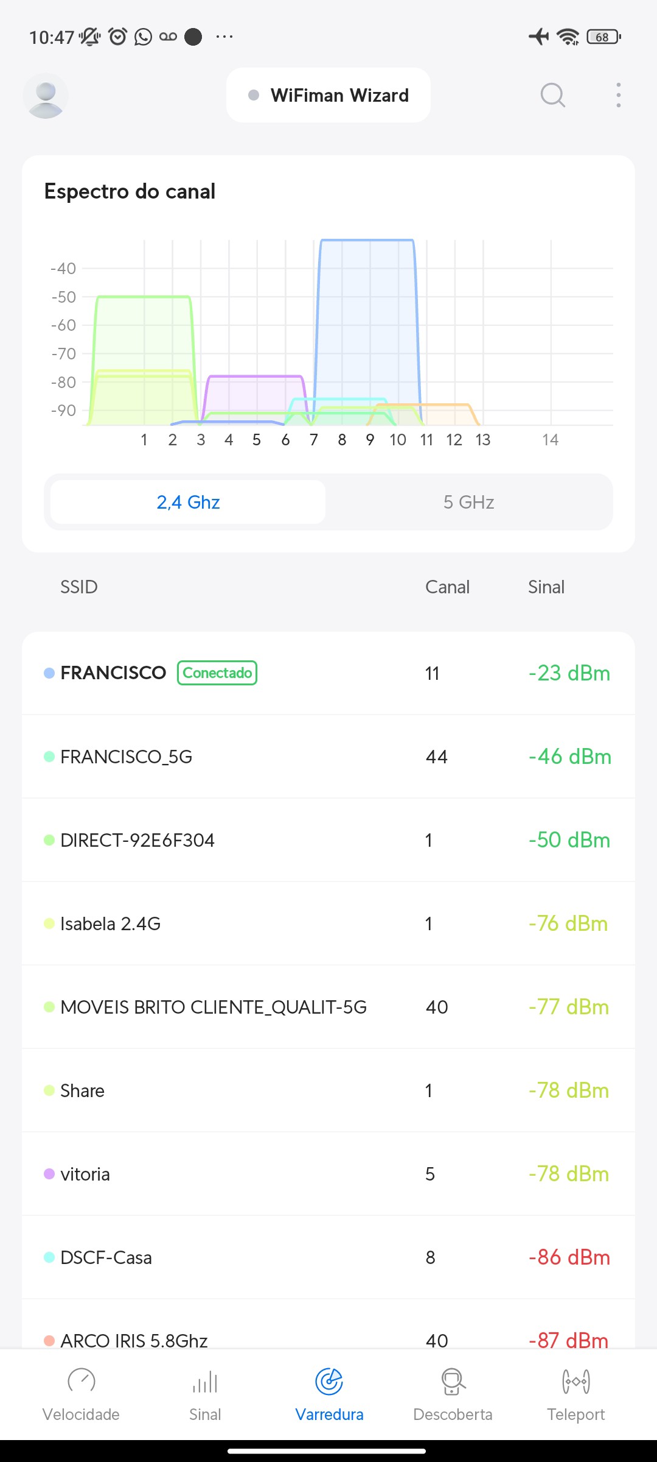Image resolution: width=657 pixels, height=1462 pixels.
Task: Tap the vitoria network row
Action: pos(328,1174)
